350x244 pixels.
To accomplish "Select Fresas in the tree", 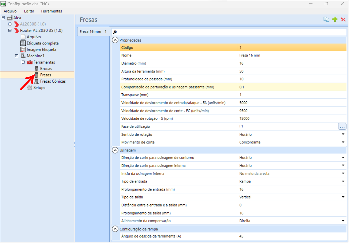I will 46,75.
